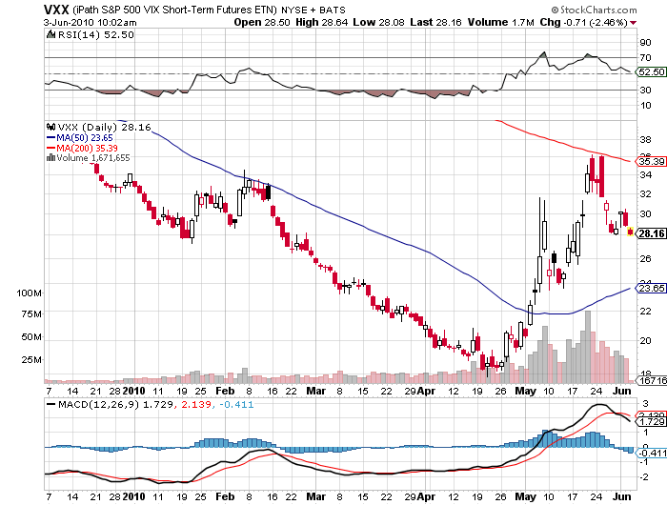The image size is (667, 505).
Task: Click the candlestick icon beside VXX (Daily)
Action: coord(51,127)
